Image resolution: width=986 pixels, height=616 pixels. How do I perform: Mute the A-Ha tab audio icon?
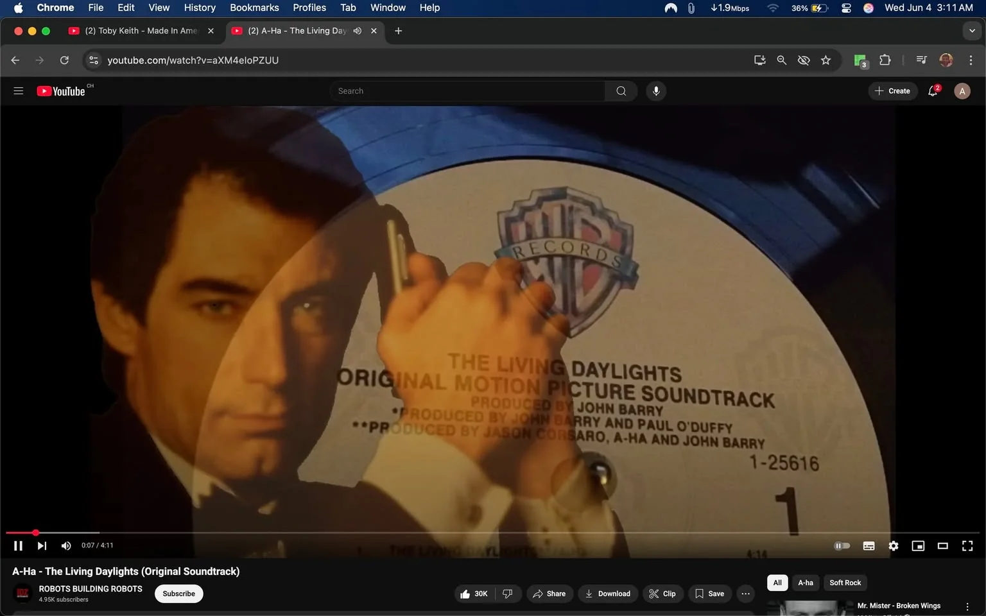[x=358, y=31]
